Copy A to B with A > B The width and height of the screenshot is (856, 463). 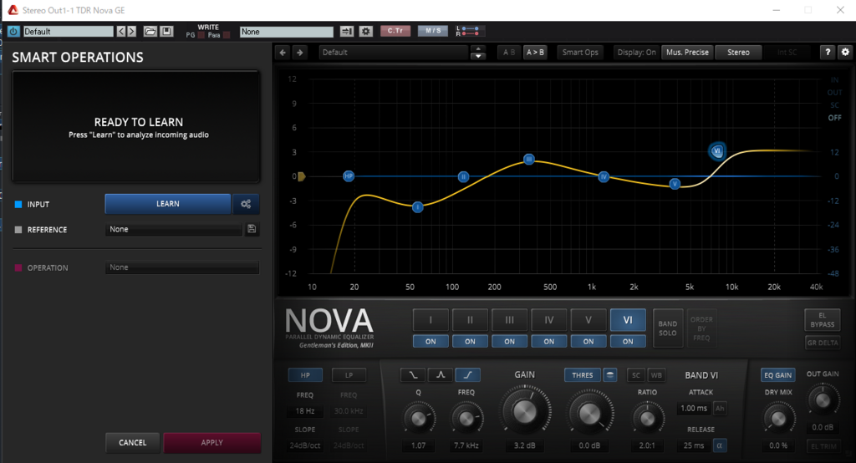[x=535, y=53]
